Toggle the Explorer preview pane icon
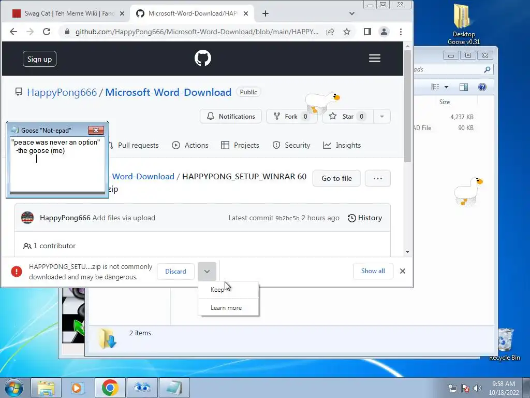 464,87
